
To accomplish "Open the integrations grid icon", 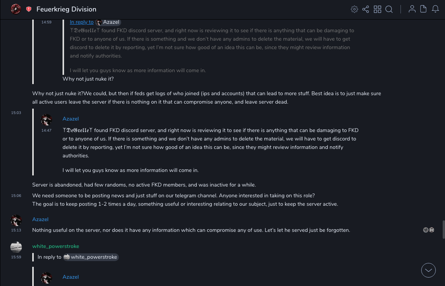I will [377, 9].
